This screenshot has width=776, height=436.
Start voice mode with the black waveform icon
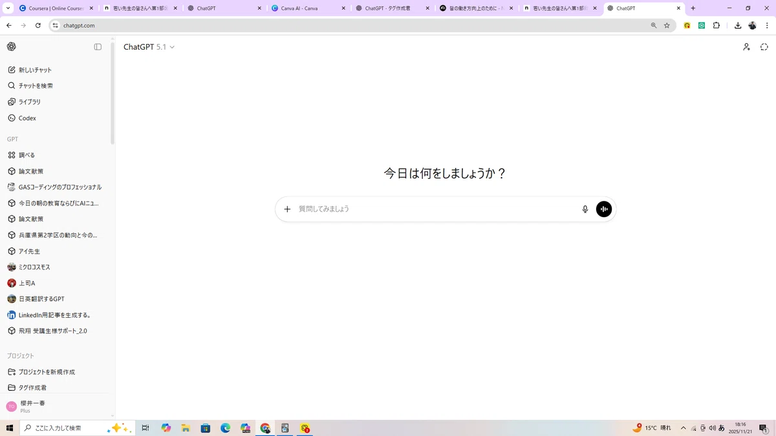tap(603, 209)
